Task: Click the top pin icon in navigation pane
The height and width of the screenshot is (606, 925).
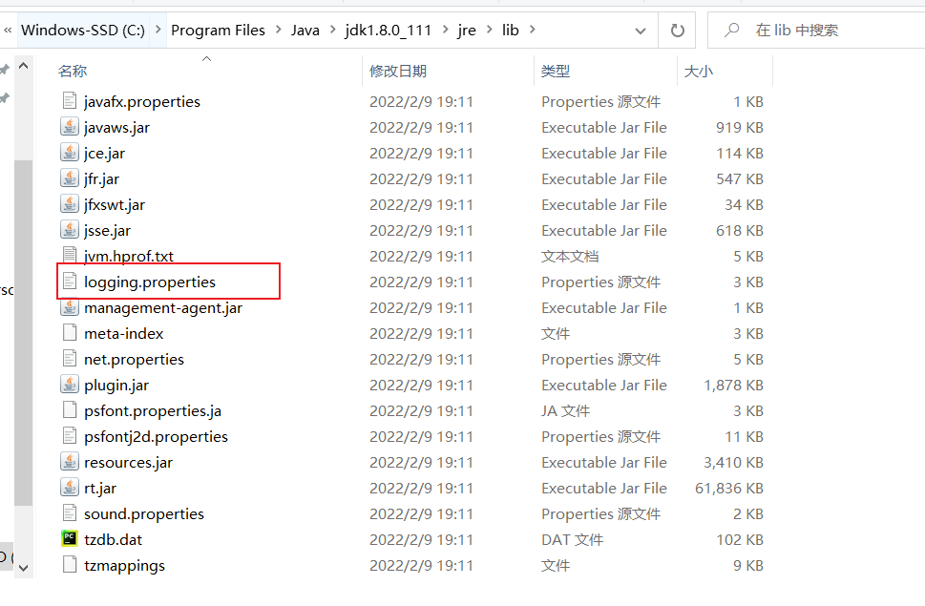Action: pos(5,71)
